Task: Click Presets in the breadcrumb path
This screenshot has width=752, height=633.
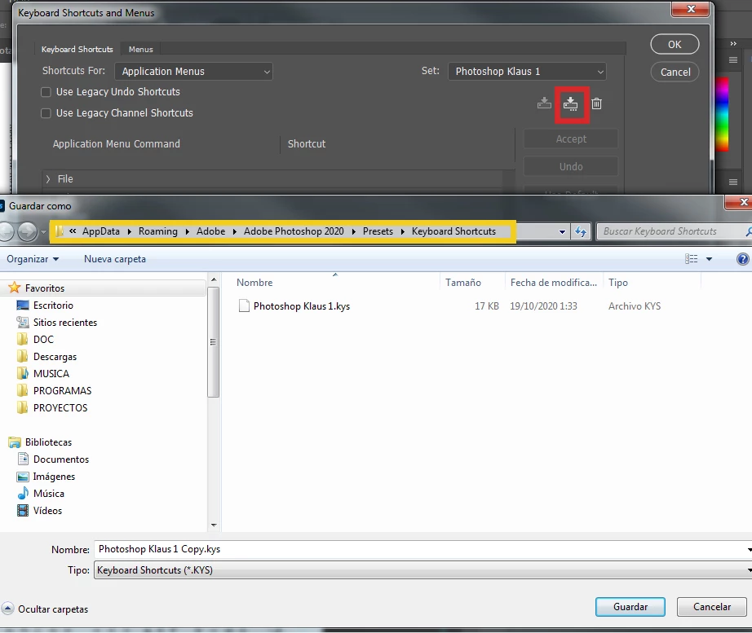Action: [x=378, y=231]
